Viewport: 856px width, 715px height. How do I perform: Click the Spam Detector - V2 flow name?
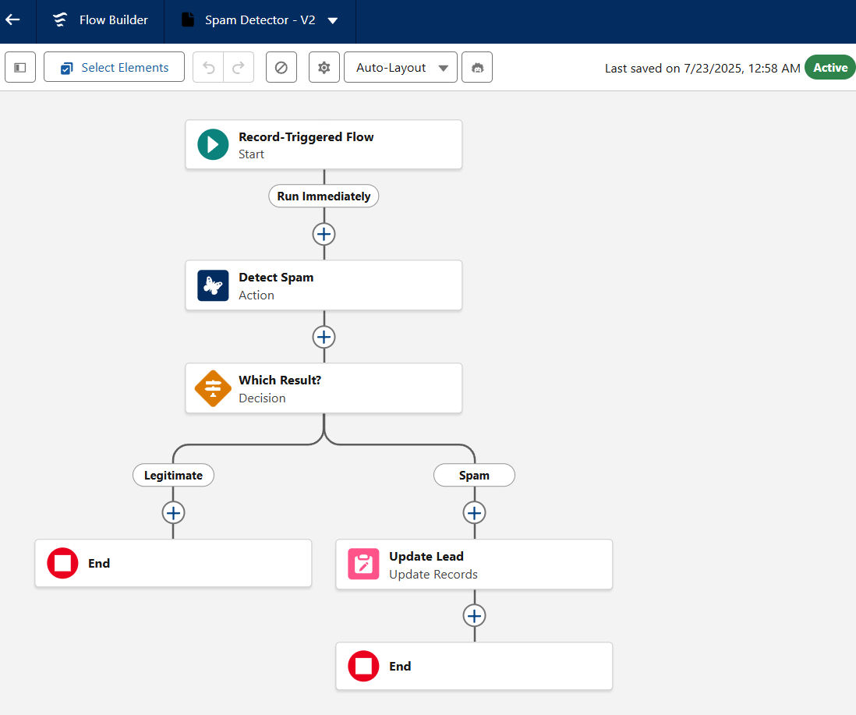tap(260, 20)
